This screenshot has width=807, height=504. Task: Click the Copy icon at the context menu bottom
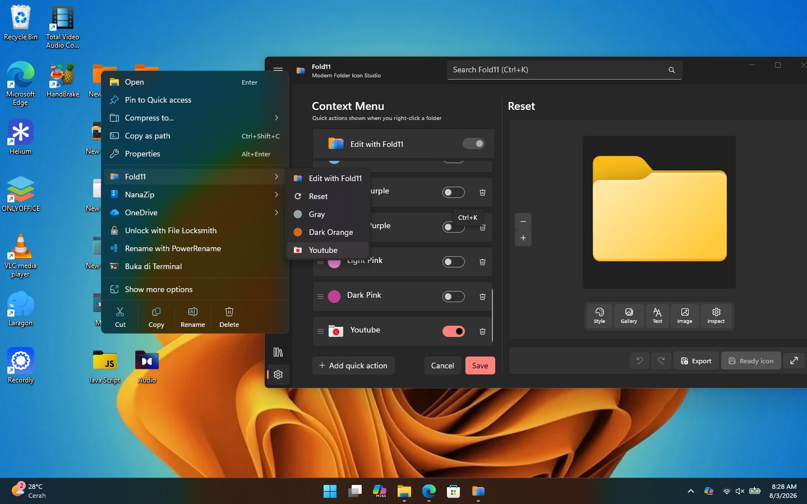[156, 317]
